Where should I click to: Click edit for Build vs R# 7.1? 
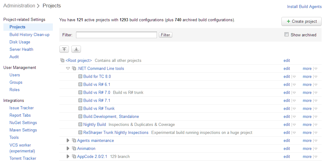(287, 101)
